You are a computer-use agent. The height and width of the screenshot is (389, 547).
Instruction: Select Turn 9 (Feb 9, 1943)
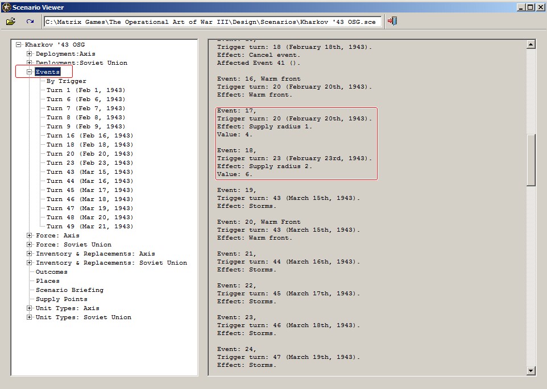click(86, 127)
